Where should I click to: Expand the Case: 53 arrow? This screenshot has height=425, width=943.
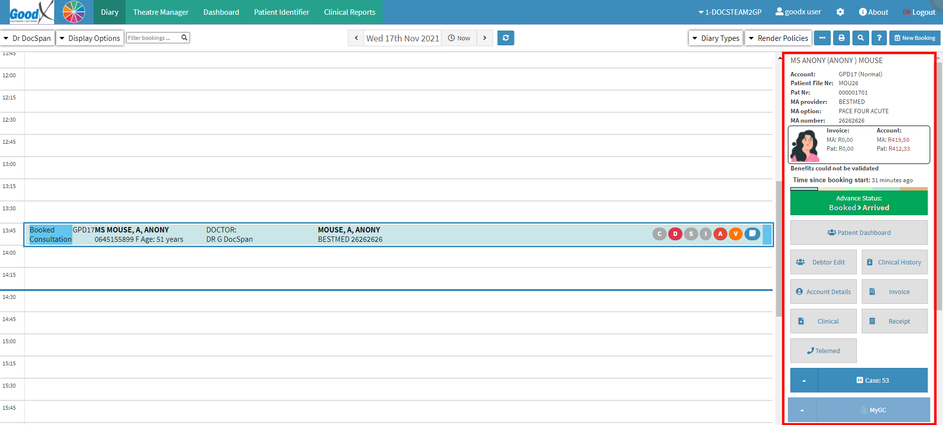pyautogui.click(x=804, y=380)
